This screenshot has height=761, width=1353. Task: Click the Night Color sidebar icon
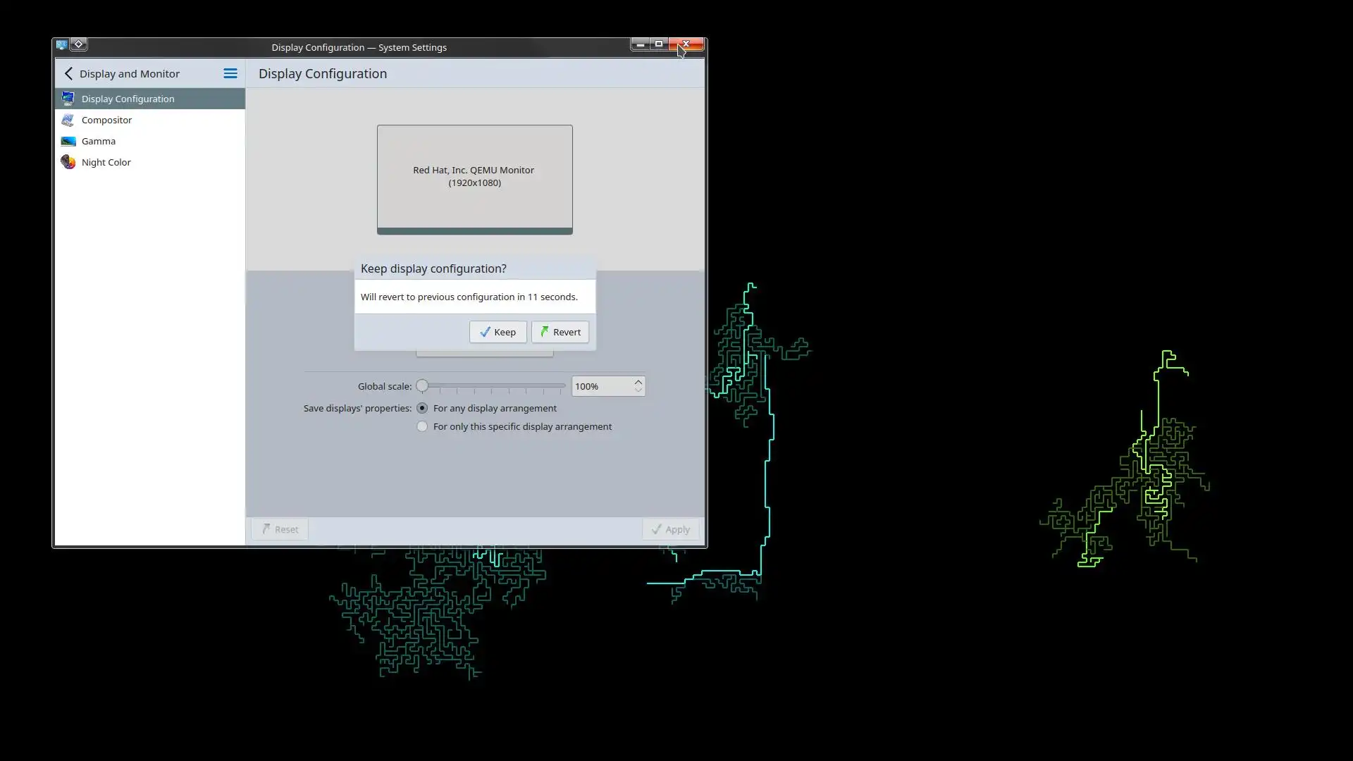coord(68,162)
